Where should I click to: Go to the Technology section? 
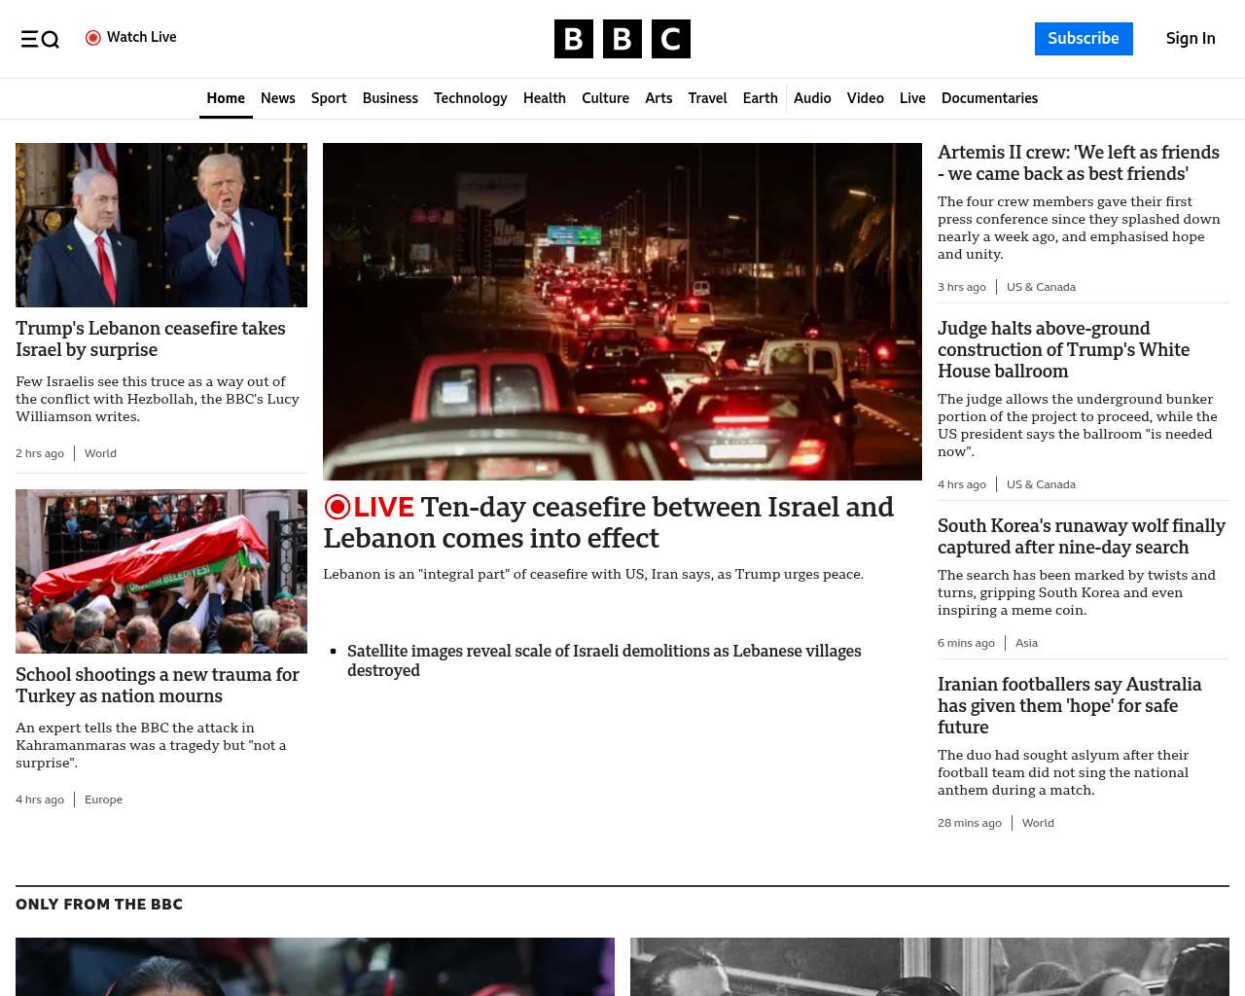tap(470, 98)
